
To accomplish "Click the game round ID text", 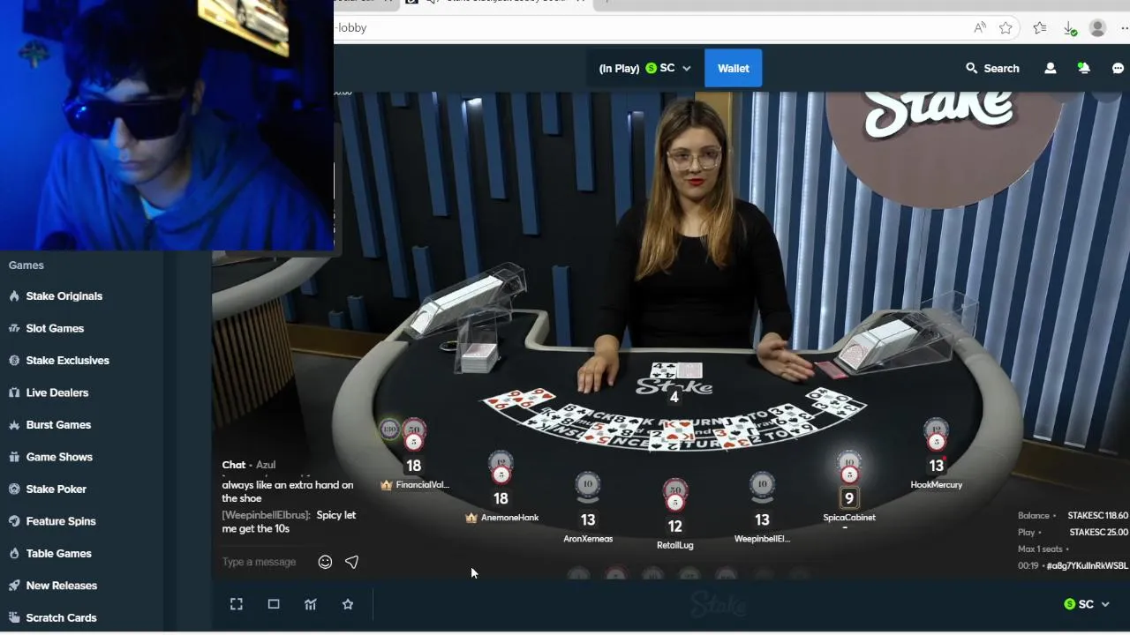I will click(1087, 566).
